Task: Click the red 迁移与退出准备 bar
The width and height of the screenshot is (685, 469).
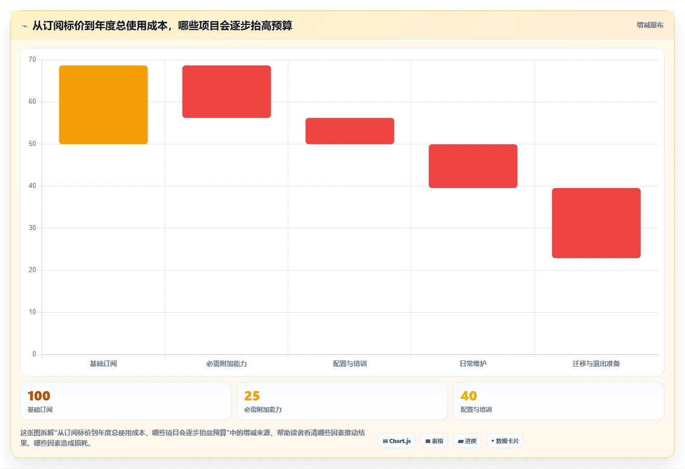Action: 596,223
